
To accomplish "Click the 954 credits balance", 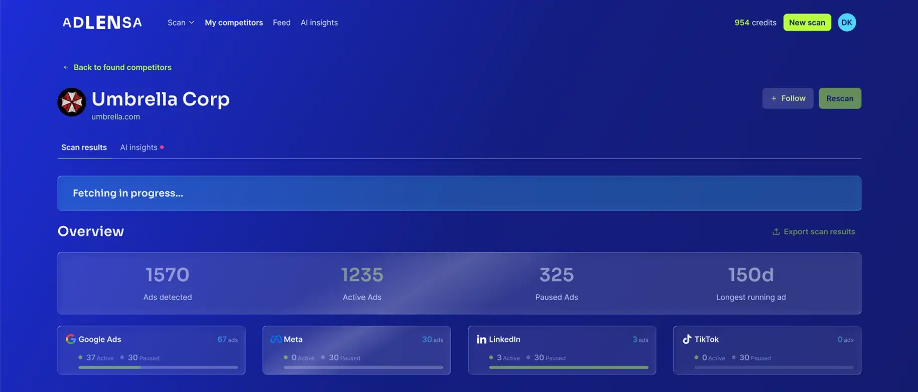I will tap(755, 23).
